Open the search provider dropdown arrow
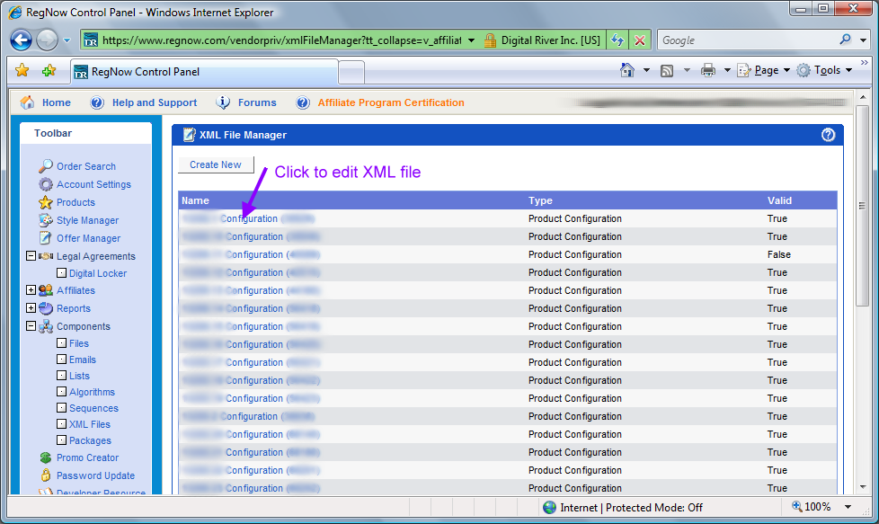 864,40
